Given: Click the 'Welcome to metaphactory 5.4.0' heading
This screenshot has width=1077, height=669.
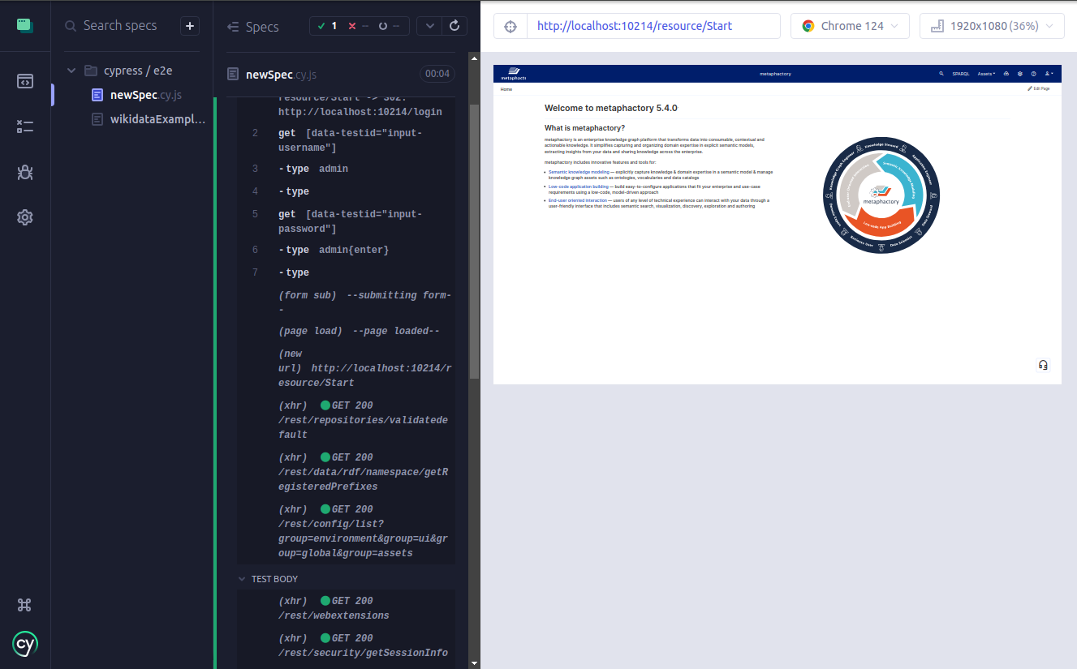Looking at the screenshot, I should coord(610,108).
